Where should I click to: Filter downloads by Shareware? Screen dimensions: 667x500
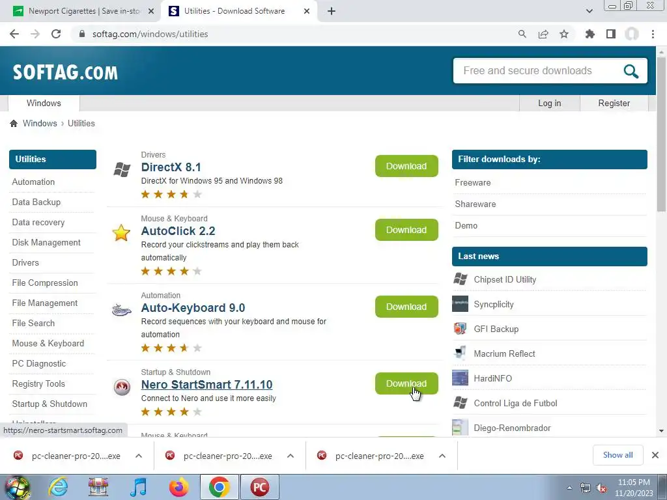475,204
